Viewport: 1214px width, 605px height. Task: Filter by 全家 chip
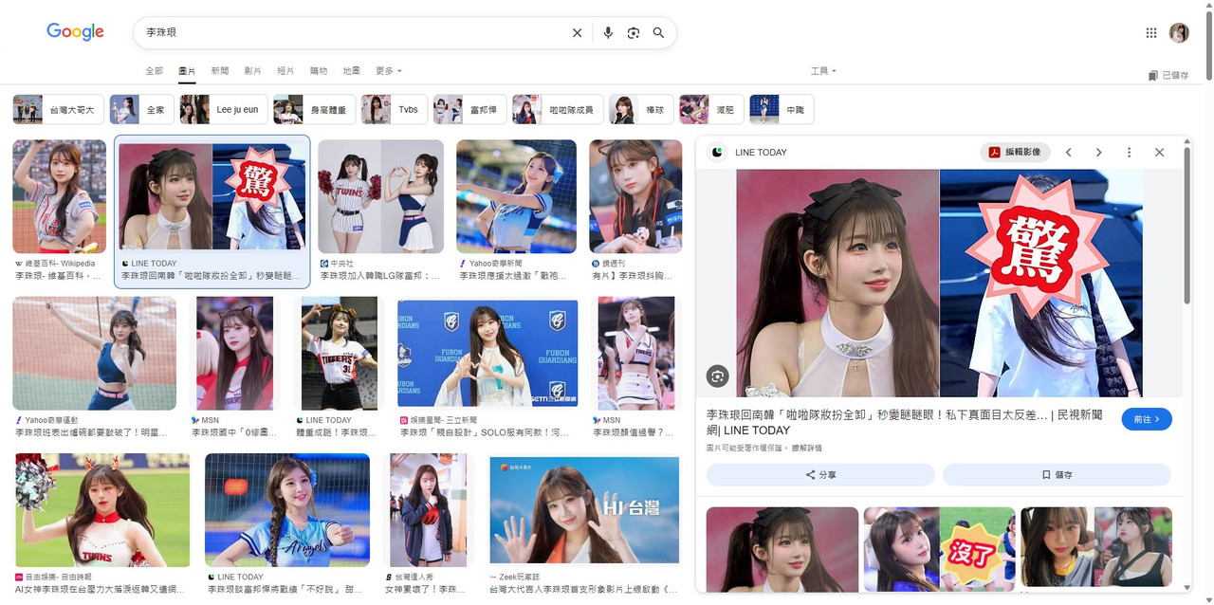click(x=141, y=110)
